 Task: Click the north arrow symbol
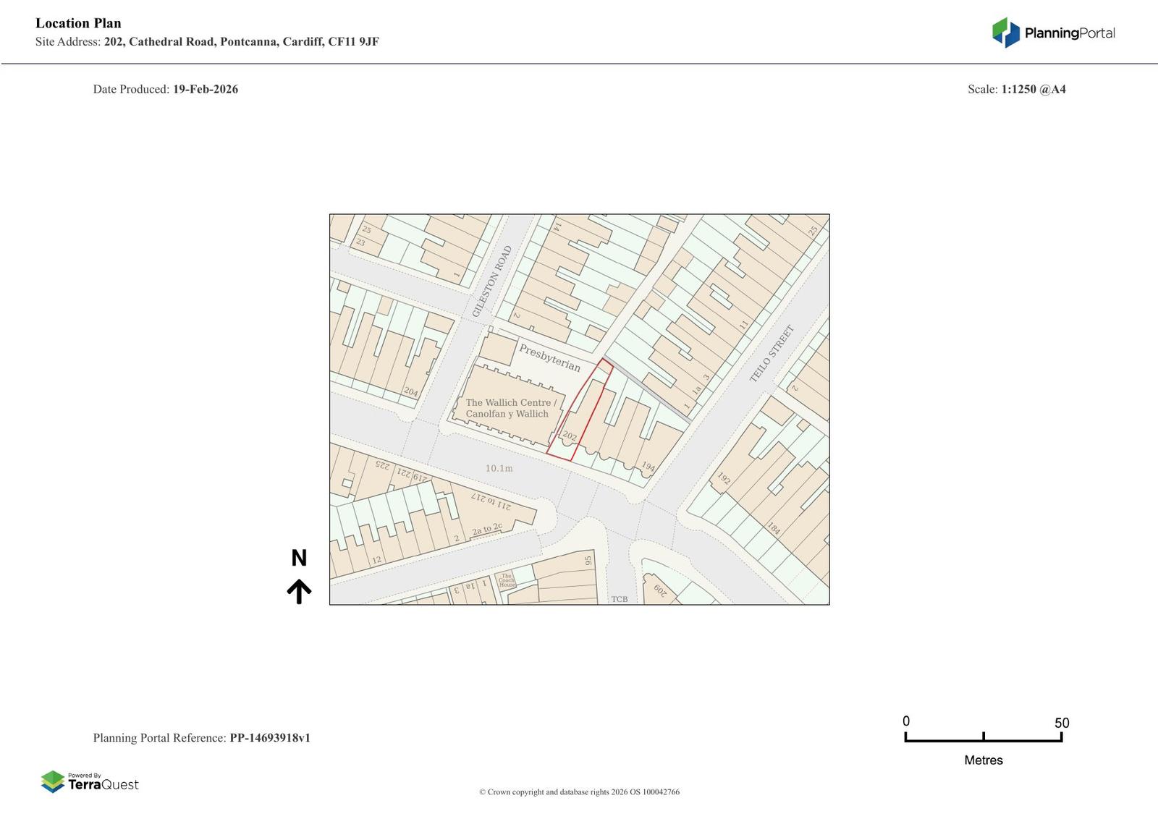pos(299,591)
